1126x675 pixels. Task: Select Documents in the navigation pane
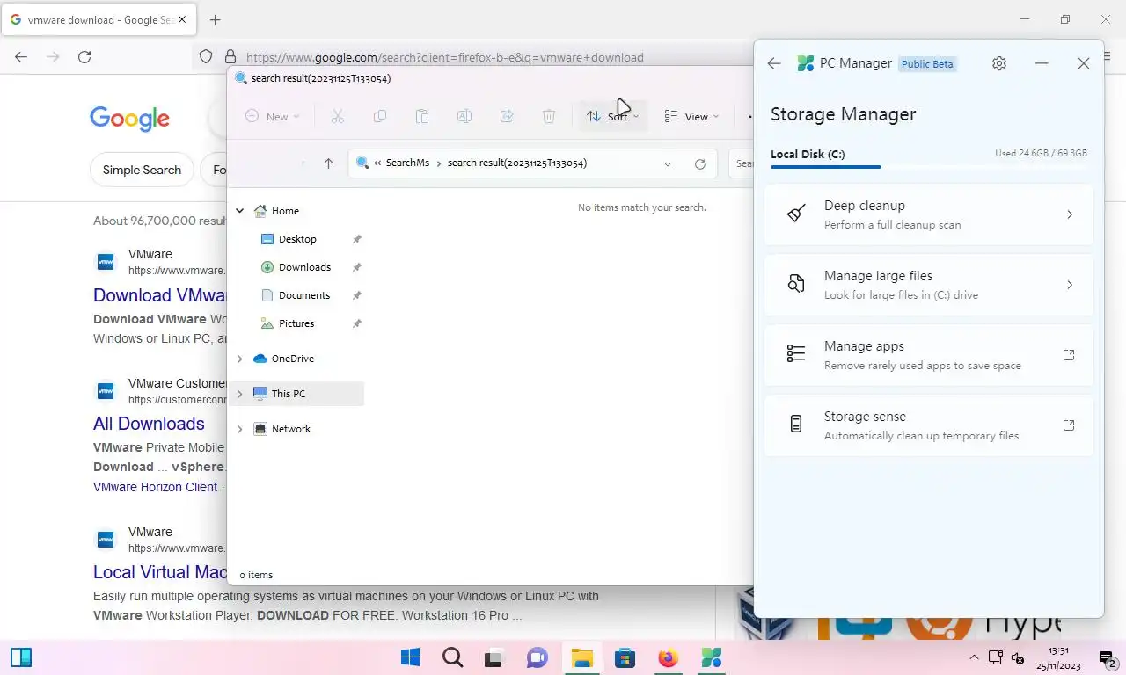tap(304, 295)
